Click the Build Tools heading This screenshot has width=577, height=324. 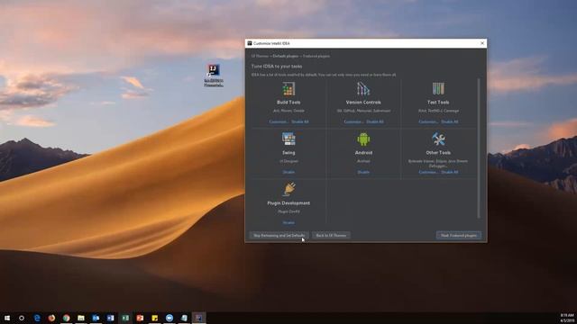[x=288, y=103]
